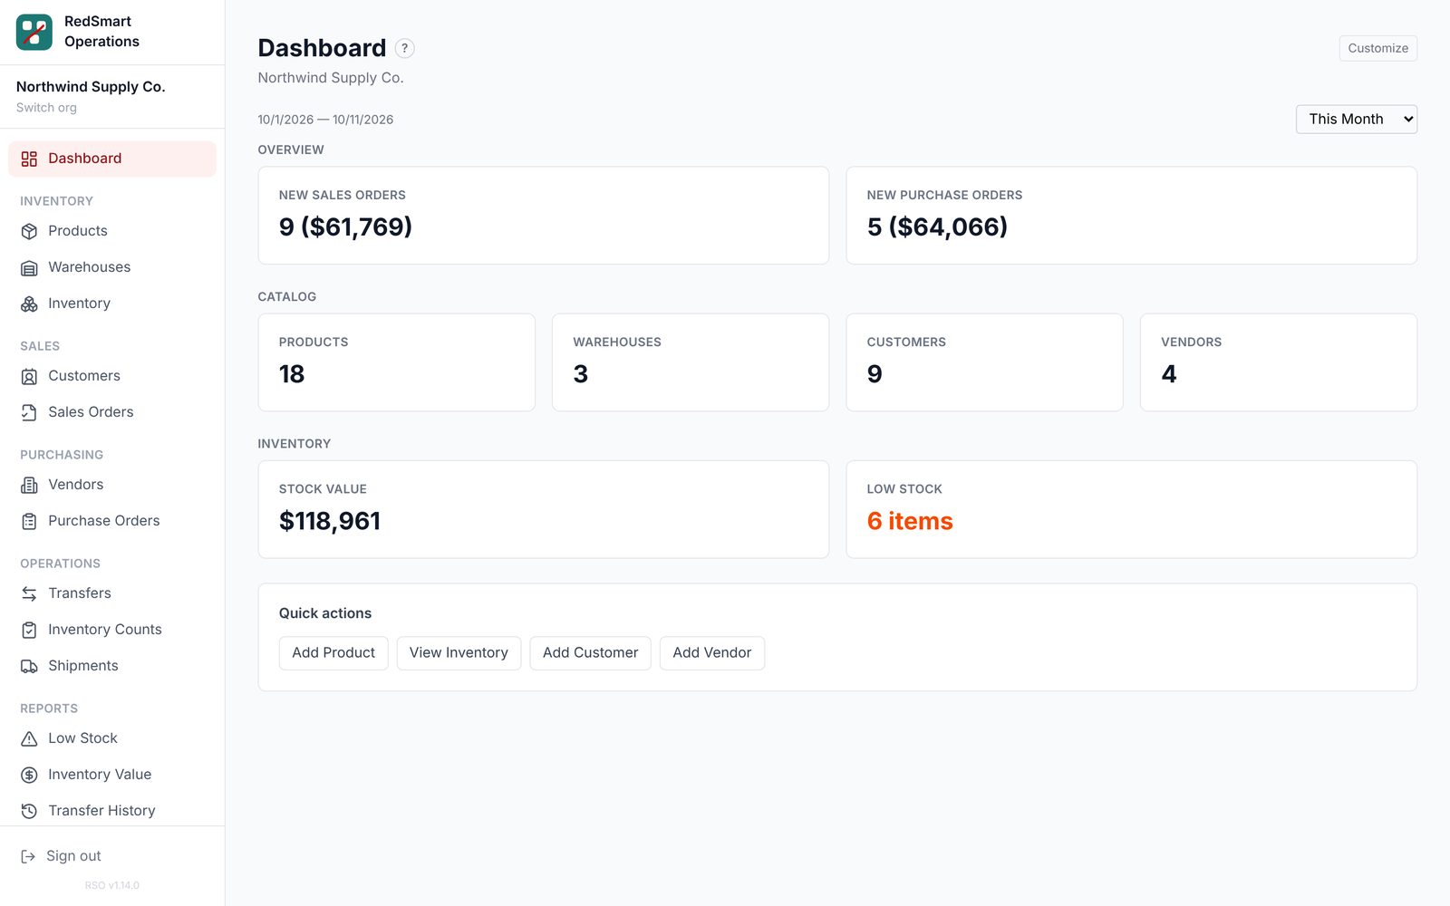Click the Sales Orders document icon
The height and width of the screenshot is (906, 1450).
29,412
